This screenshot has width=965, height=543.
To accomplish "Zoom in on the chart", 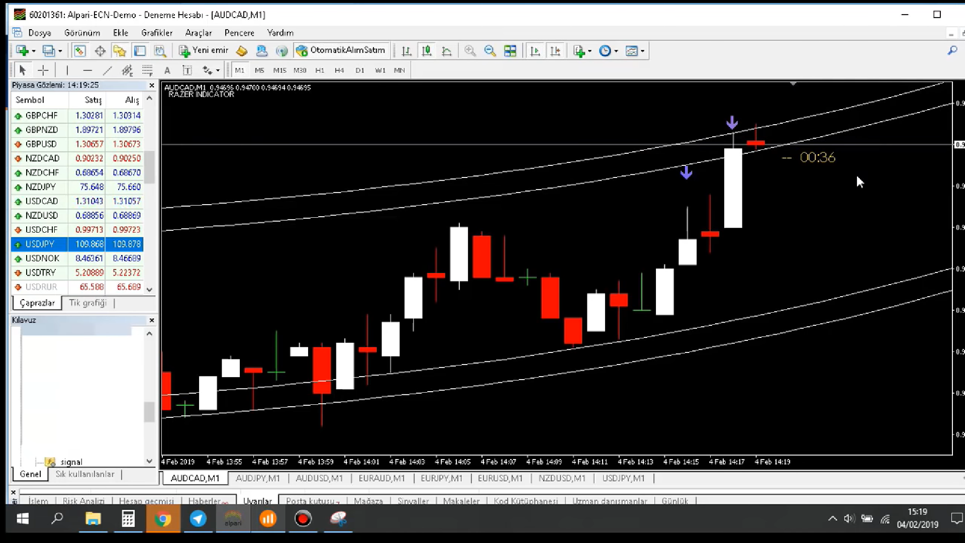I will [x=470, y=51].
